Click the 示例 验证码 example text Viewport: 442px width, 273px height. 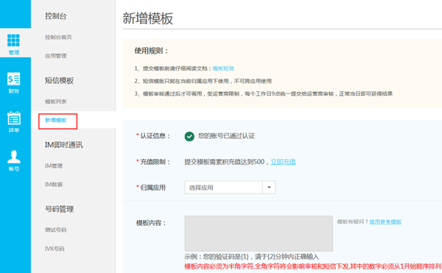tap(252, 257)
